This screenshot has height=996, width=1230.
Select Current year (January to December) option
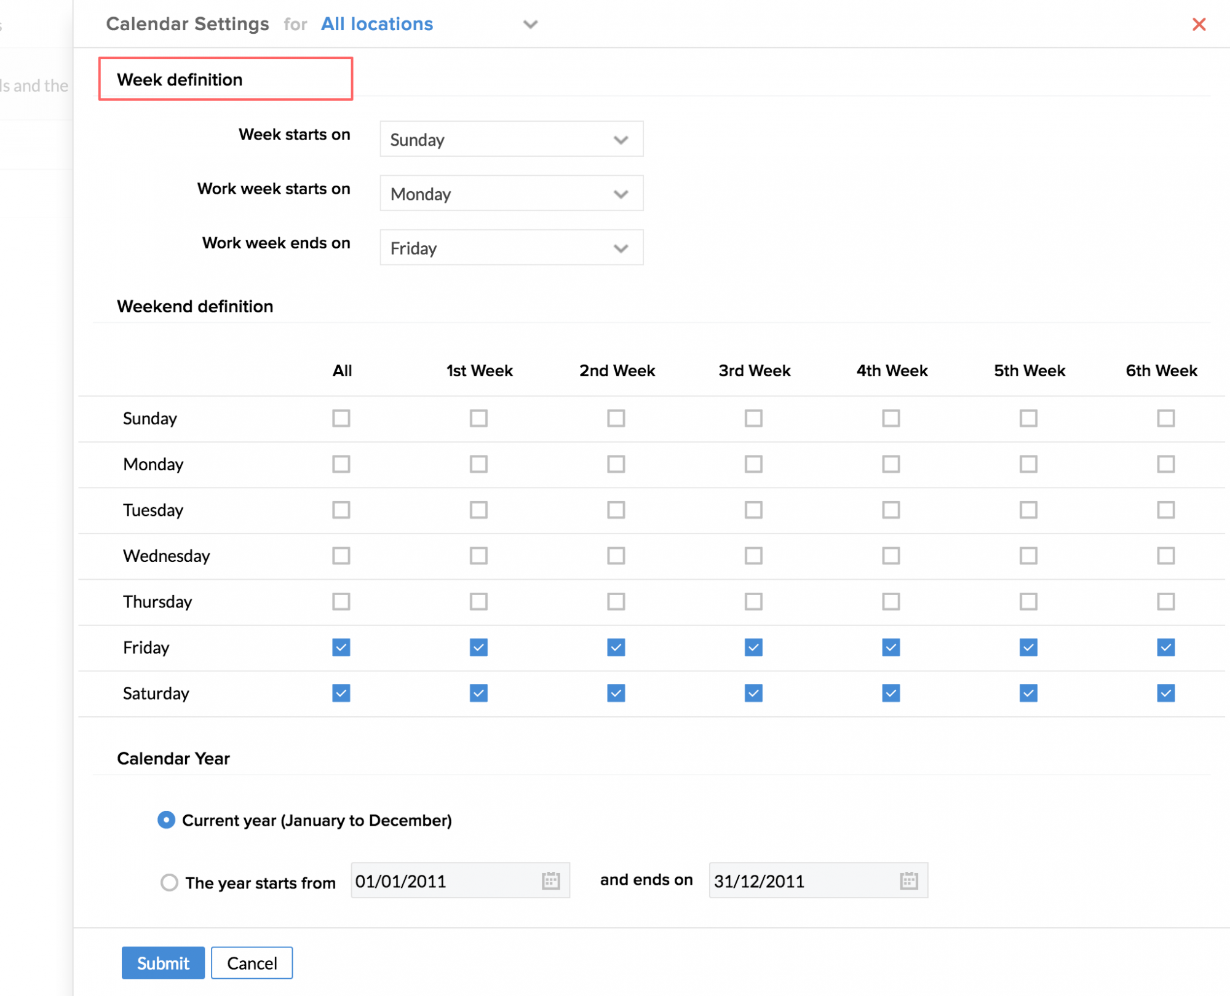pos(167,820)
